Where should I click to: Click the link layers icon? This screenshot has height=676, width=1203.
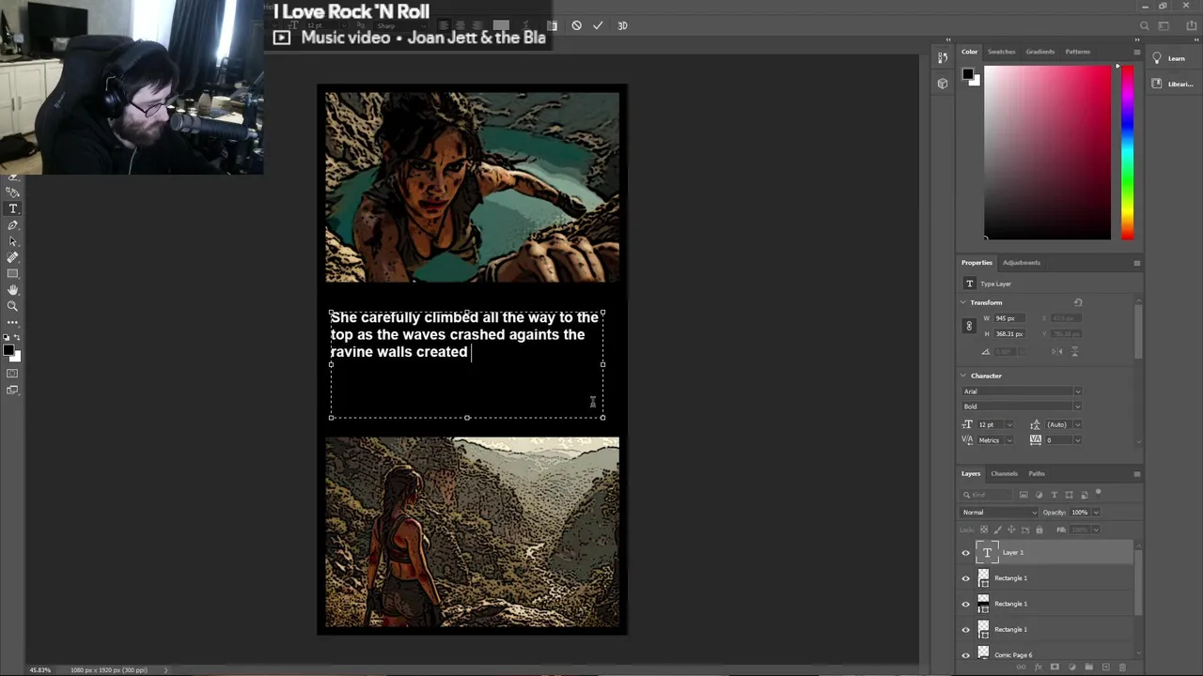coord(1022,667)
